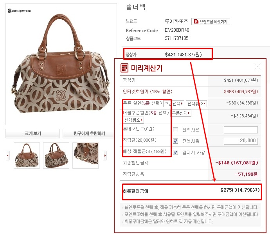
Task: Select first handbag front-view thumbnail
Action: (27, 155)
